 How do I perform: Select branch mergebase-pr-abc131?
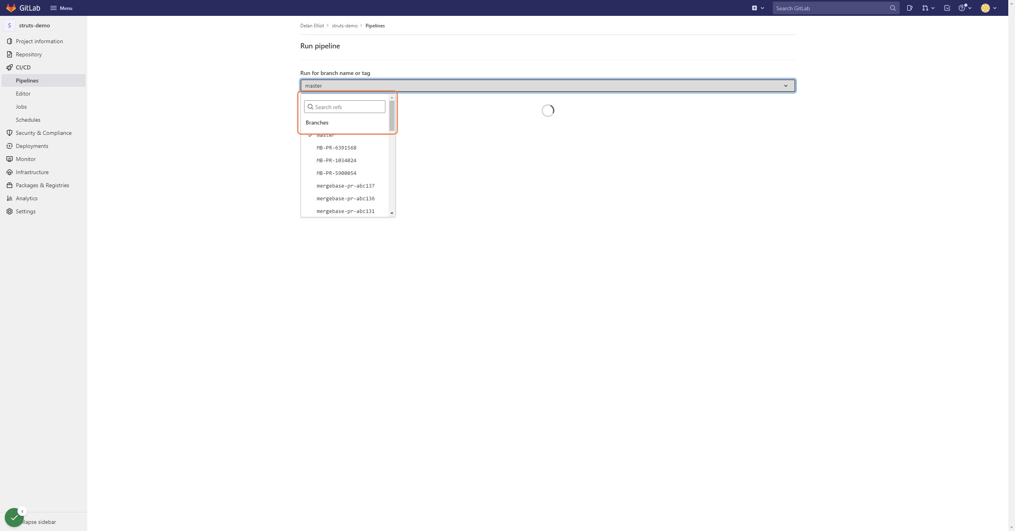click(x=345, y=211)
